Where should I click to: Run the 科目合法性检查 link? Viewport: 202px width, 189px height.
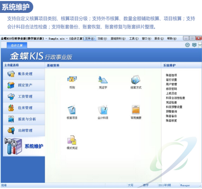[x=175, y=98]
